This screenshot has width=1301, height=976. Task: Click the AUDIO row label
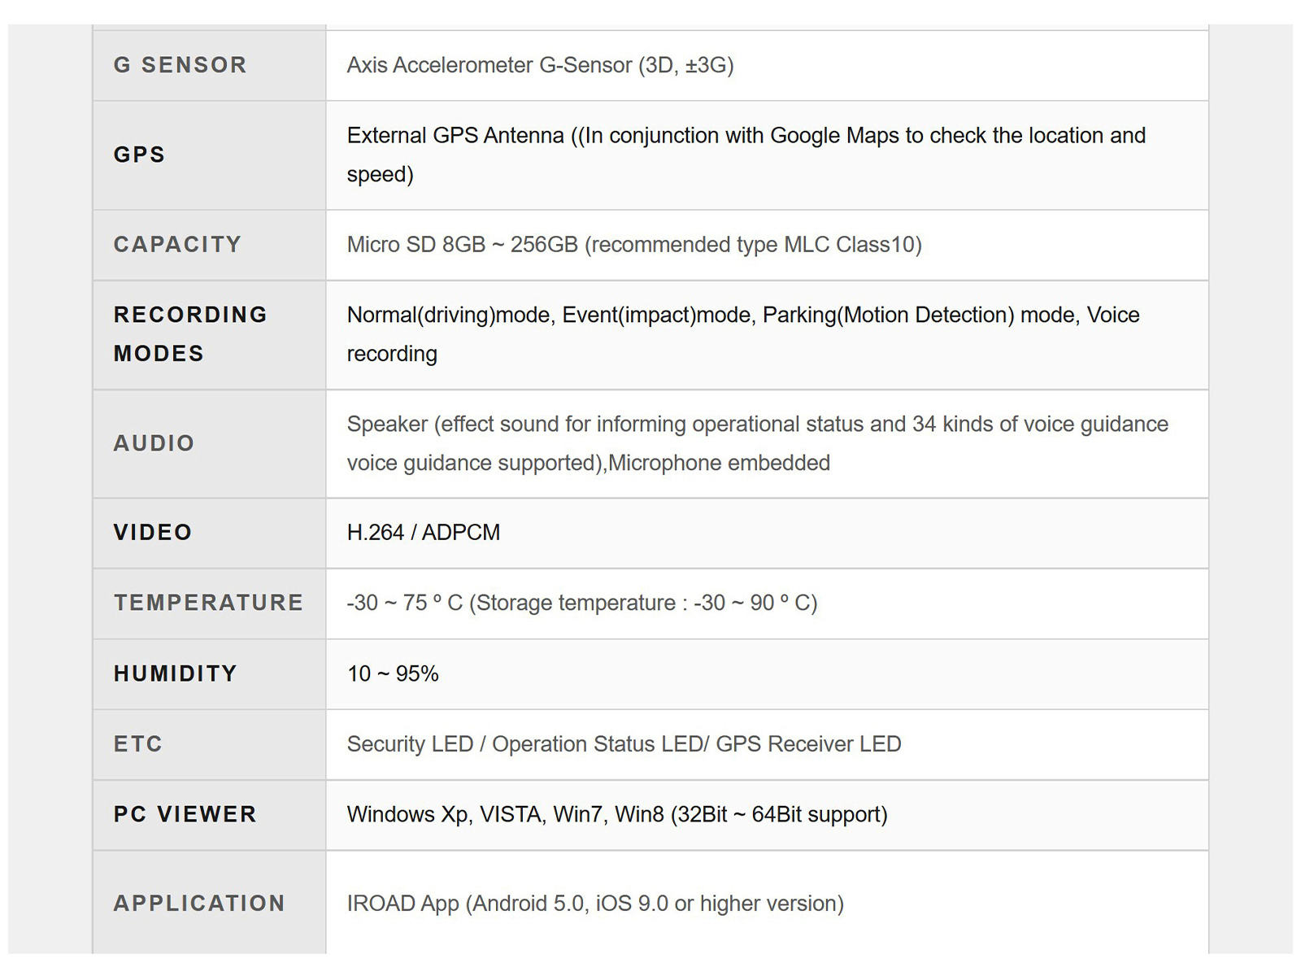click(154, 443)
